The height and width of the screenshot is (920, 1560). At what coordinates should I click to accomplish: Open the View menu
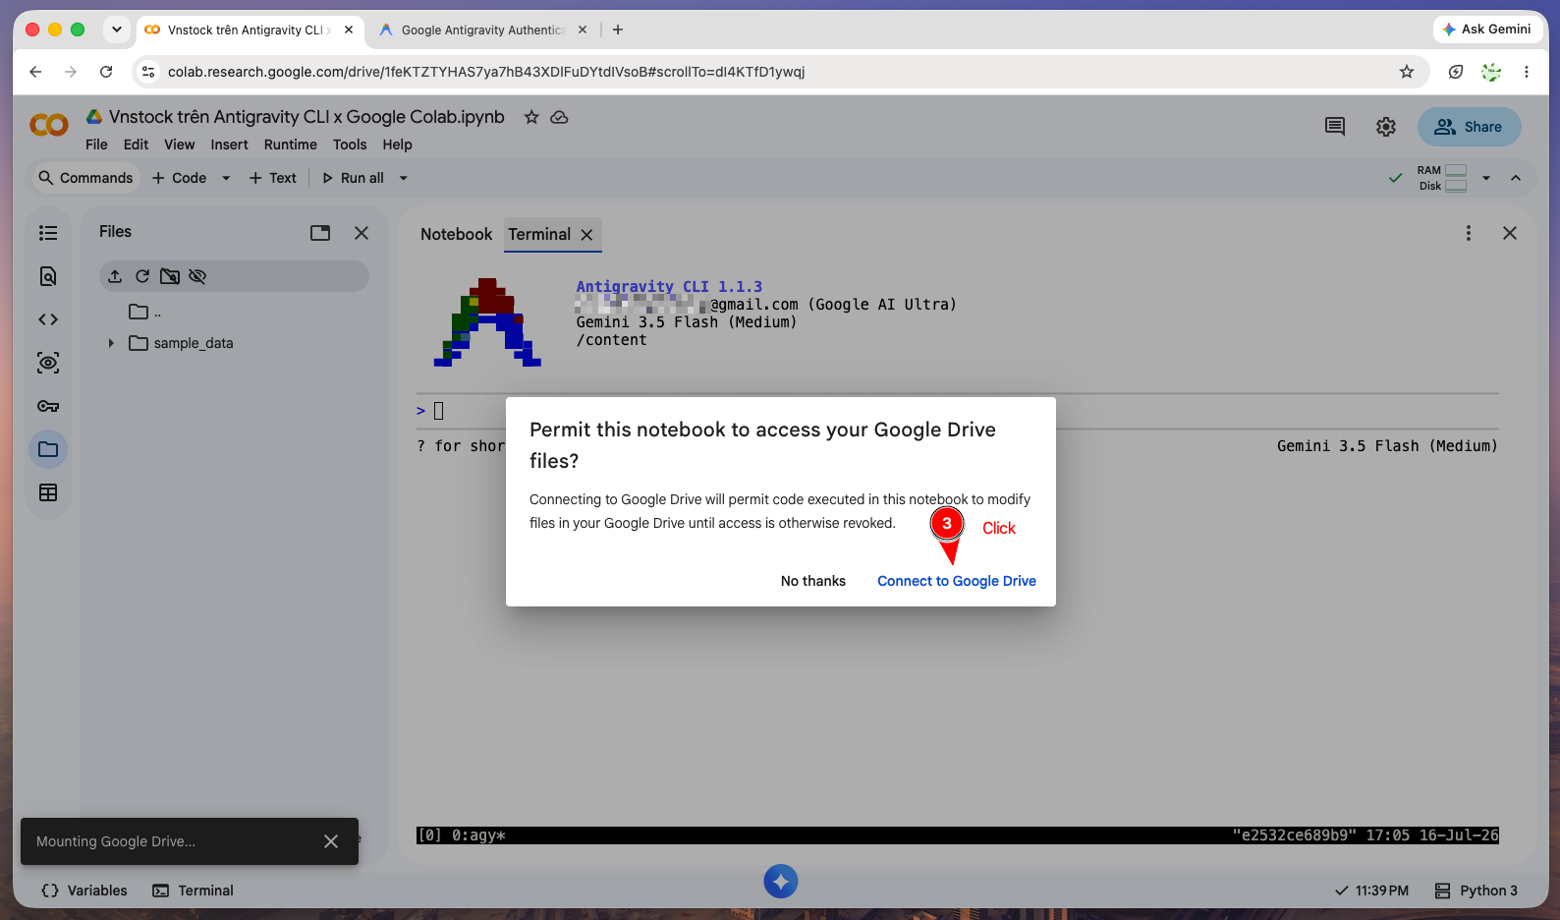click(179, 144)
